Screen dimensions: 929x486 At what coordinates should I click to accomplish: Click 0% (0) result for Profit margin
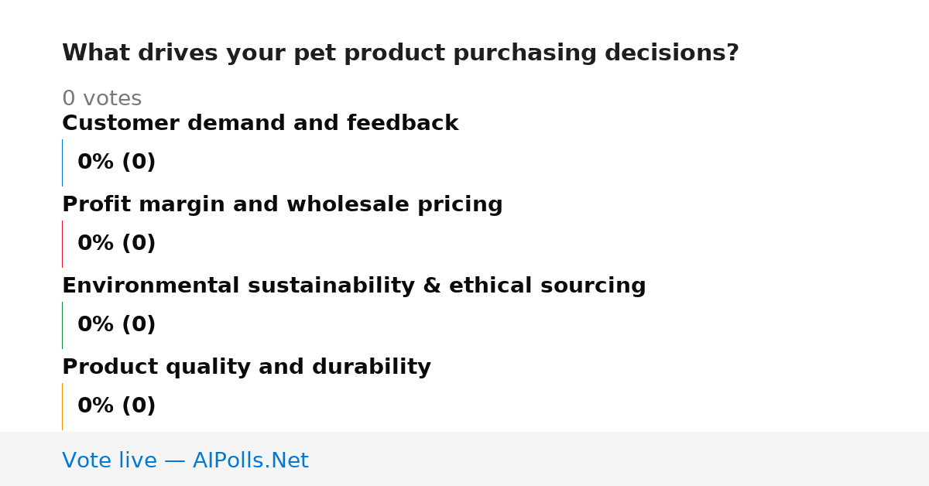pos(117,244)
